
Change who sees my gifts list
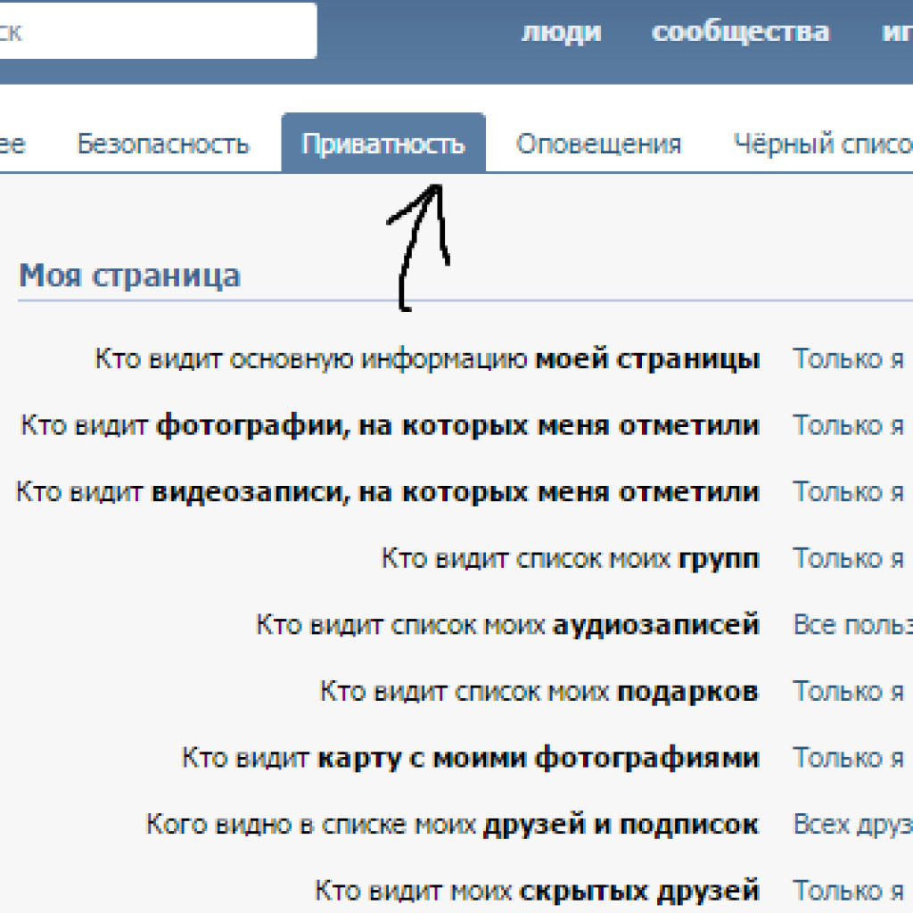click(849, 691)
